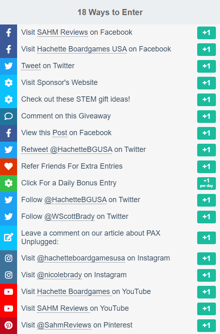The height and width of the screenshot is (334, 220).
Task: Click +1 per day bonus button
Action: point(207,183)
